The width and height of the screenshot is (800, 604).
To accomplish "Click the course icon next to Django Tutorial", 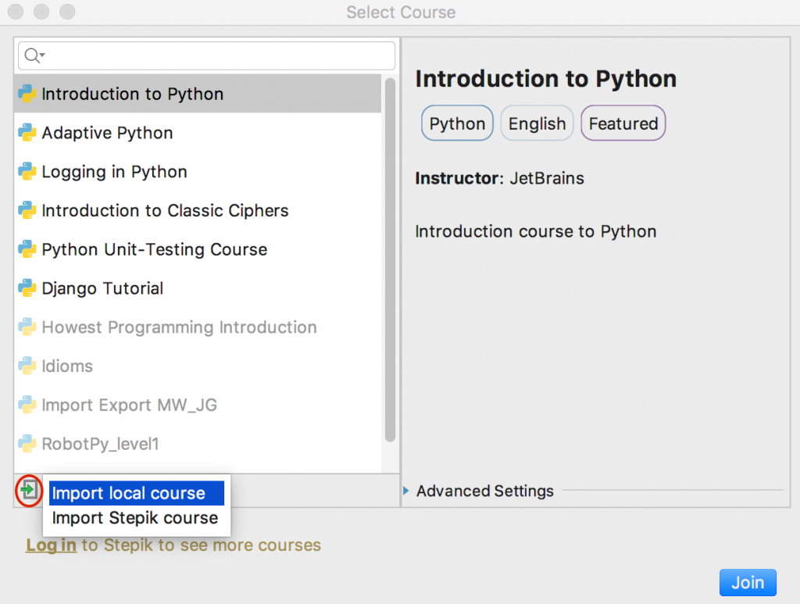I will tap(26, 288).
